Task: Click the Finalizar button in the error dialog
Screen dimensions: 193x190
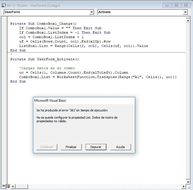Action: click(71, 147)
